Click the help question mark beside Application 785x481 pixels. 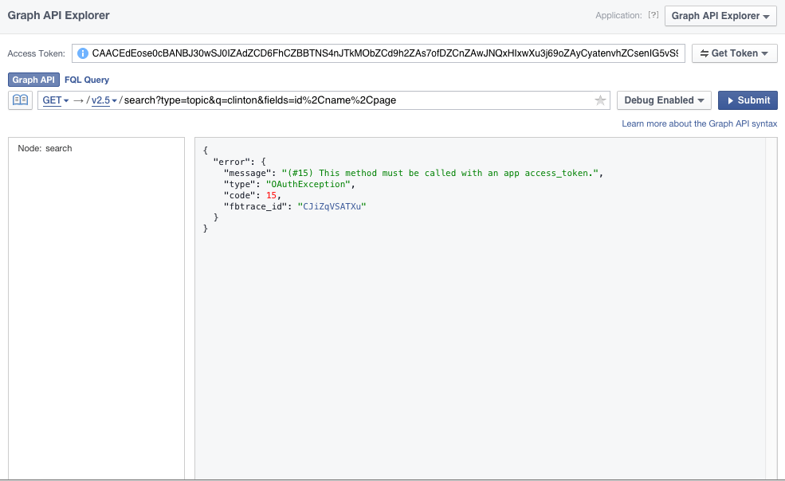coord(654,15)
